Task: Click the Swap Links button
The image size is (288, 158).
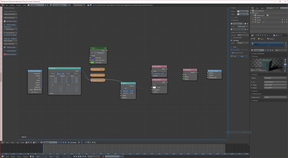Action: pyautogui.click(x=8, y=27)
